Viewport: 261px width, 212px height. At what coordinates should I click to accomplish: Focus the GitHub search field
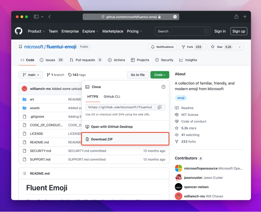coord(183,31)
